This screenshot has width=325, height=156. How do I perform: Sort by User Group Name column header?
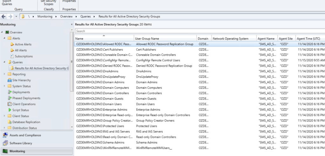click(165, 39)
